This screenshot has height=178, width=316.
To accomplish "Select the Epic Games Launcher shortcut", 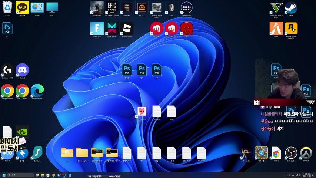I will coord(112,9).
